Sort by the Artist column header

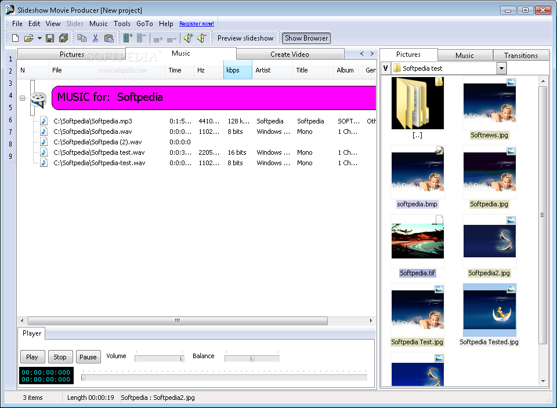pyautogui.click(x=272, y=70)
